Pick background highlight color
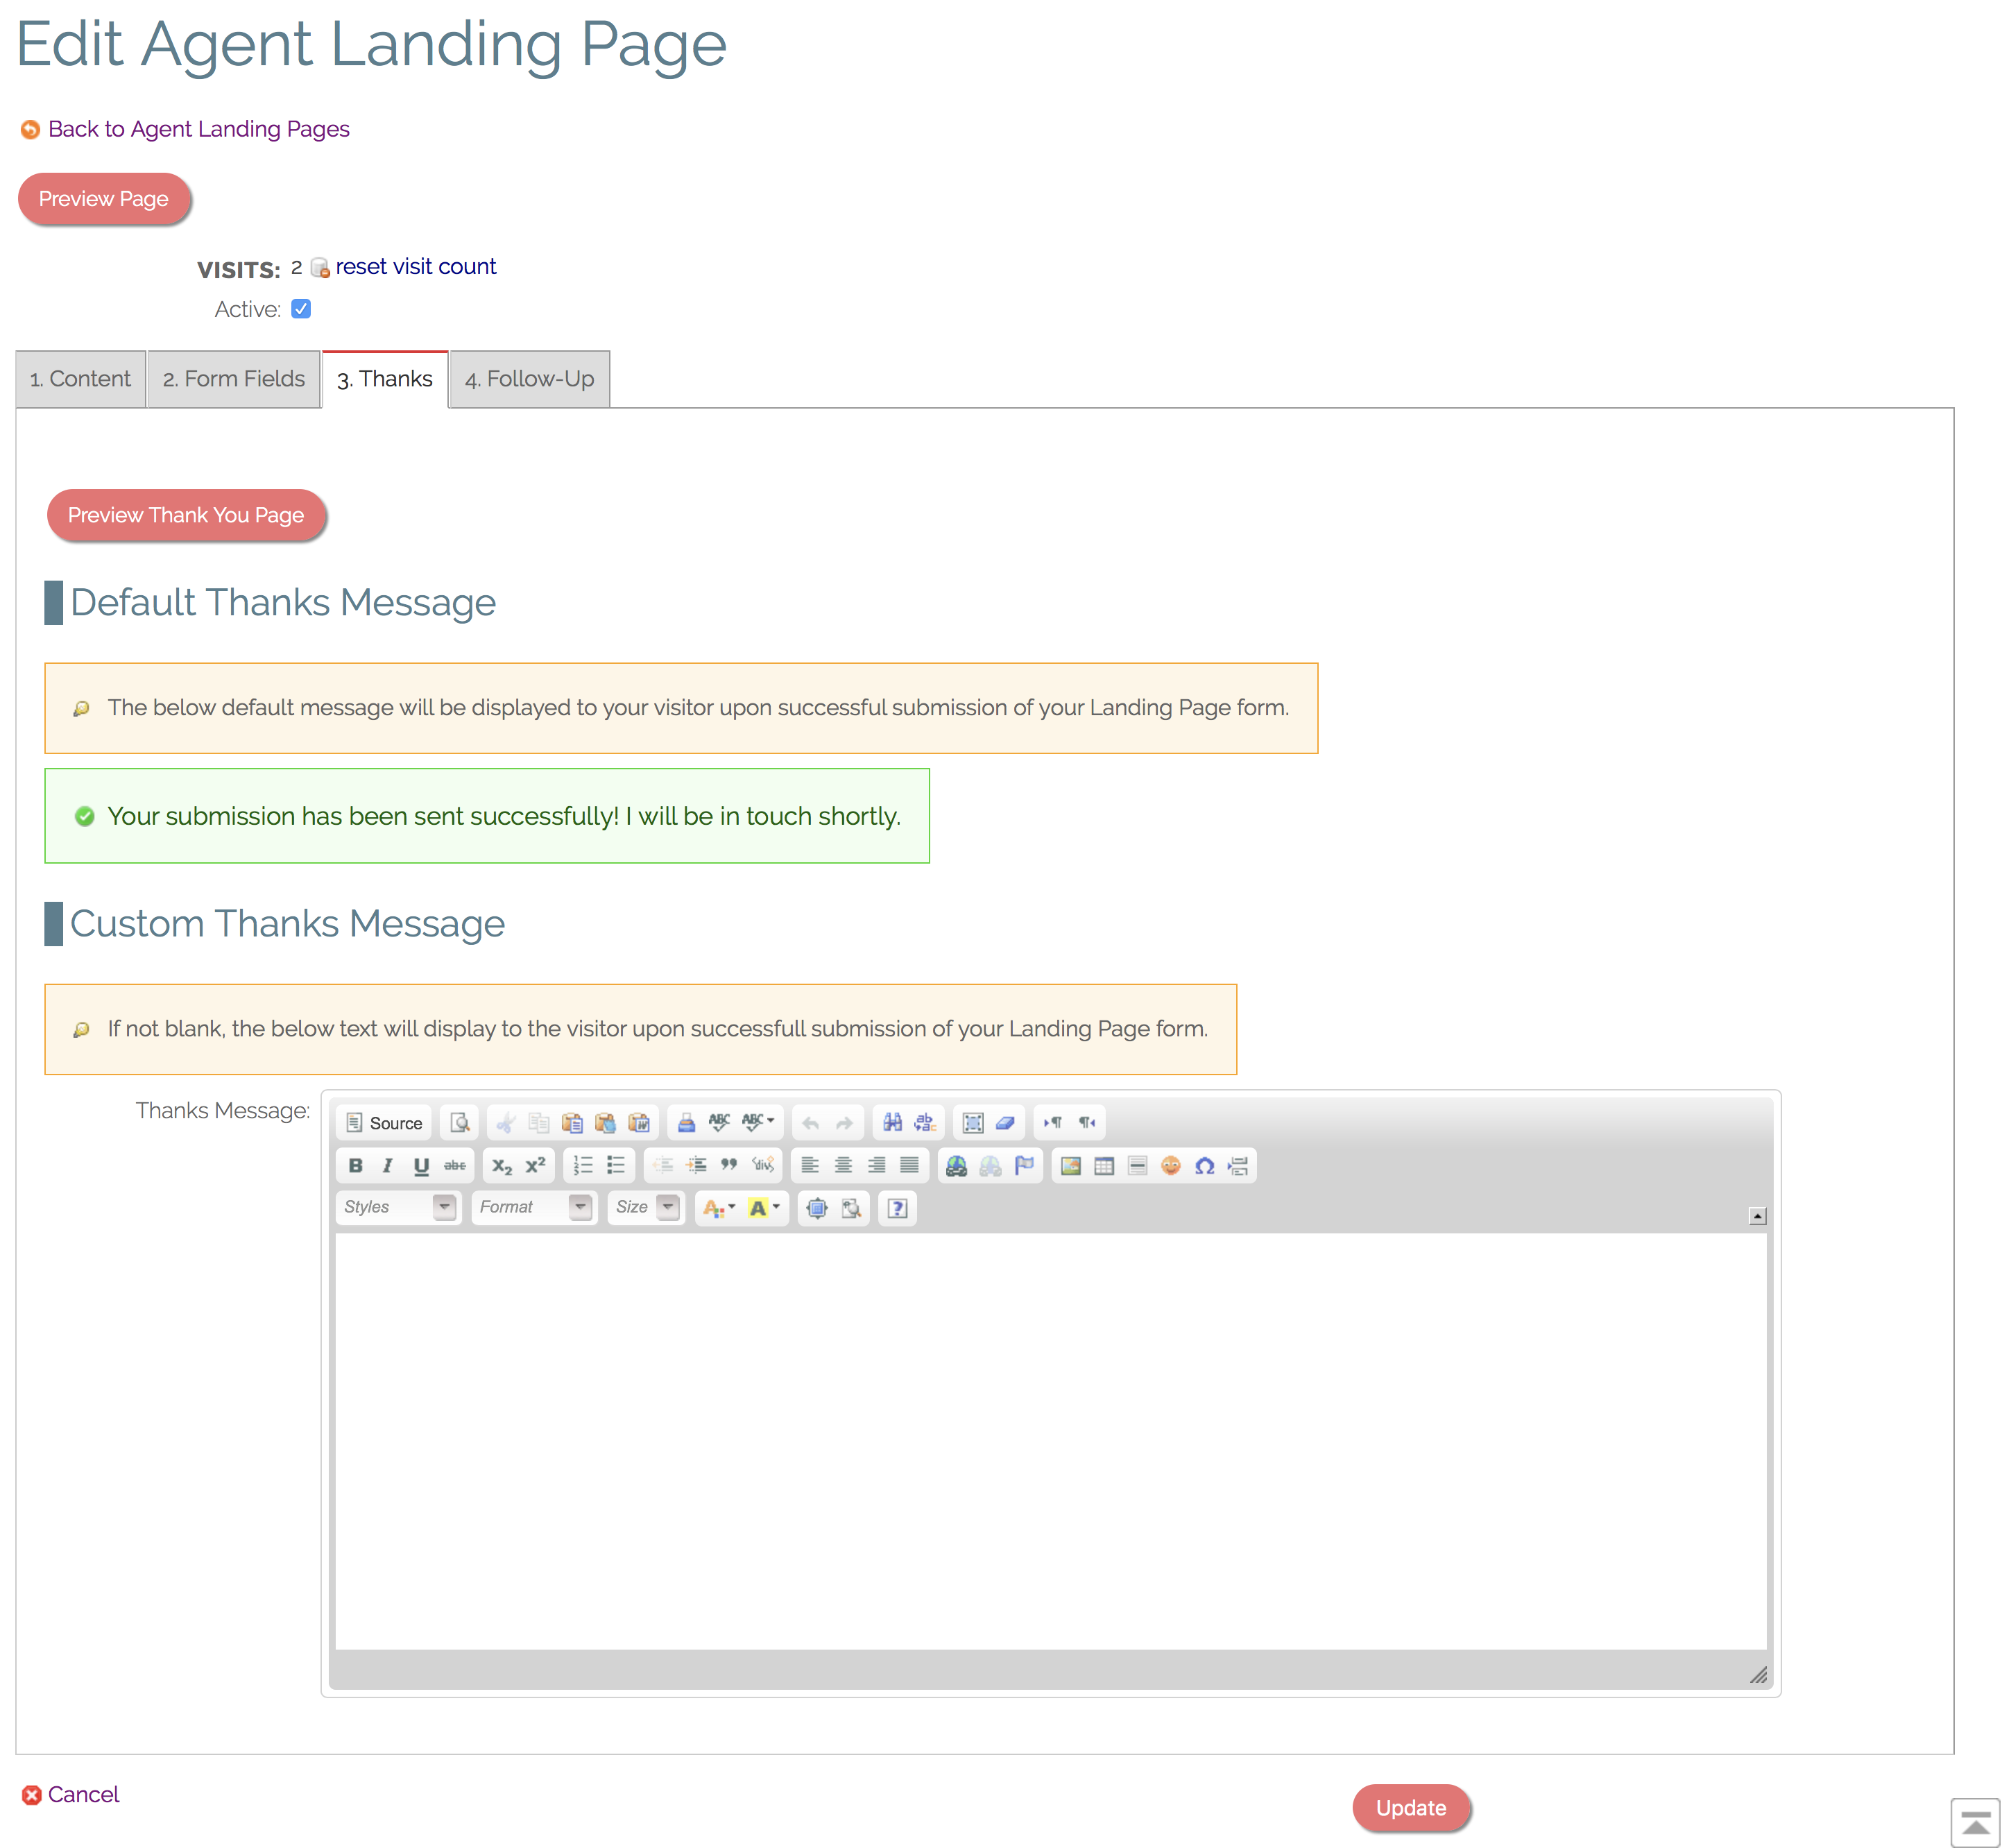Viewport: 2002px width, 1848px height. 764,1207
